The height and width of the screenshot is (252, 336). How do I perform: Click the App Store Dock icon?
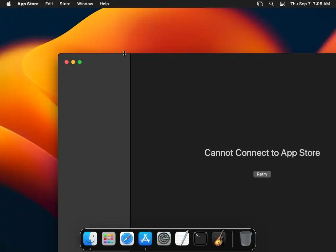tap(145, 239)
